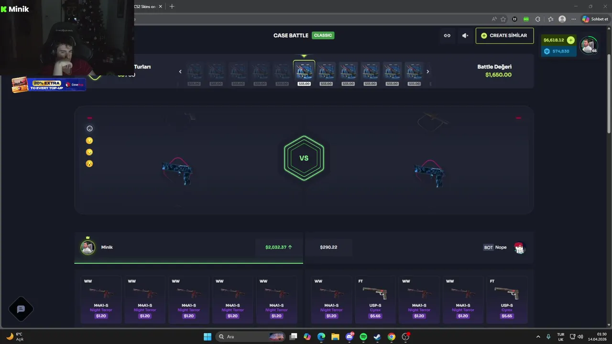Viewport: 612px width, 344px height.
Task: Open the Edge user profile menu
Action: coord(562,19)
